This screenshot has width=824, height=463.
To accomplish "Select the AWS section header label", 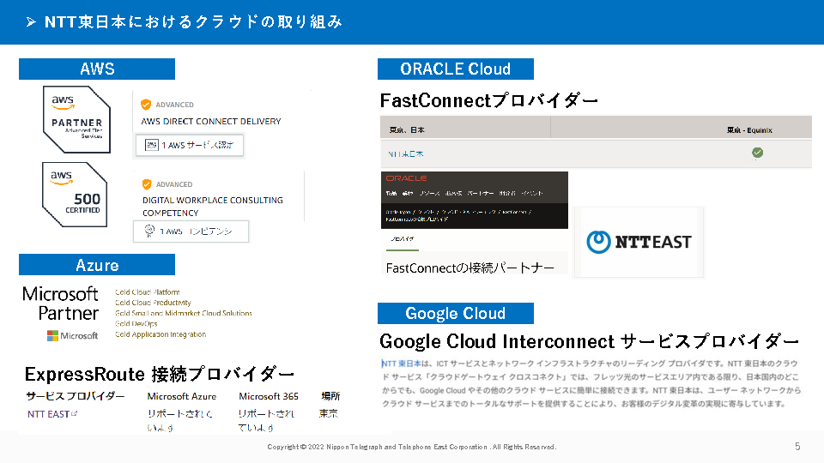I will [97, 69].
